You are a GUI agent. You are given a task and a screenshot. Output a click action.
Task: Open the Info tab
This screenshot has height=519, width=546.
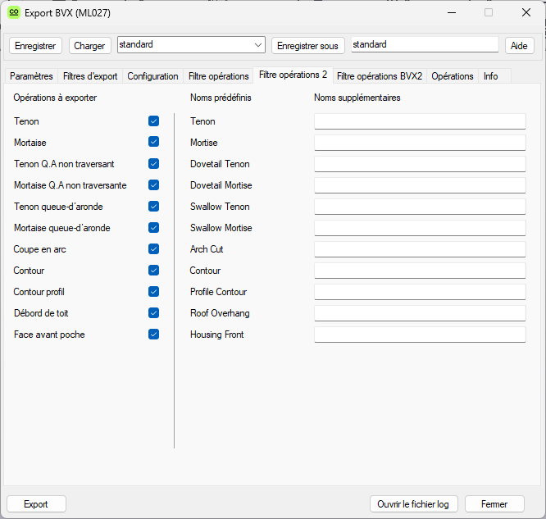tap(490, 76)
